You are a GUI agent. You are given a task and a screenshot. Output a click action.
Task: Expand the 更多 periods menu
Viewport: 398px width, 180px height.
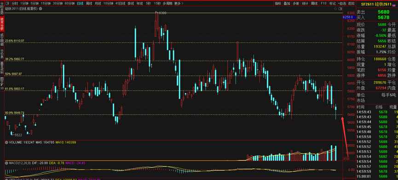pos(179,4)
